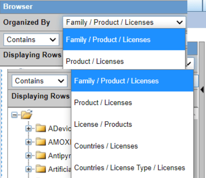
Task: Click folder icon beside AMOXI
Action: (x=41, y=142)
